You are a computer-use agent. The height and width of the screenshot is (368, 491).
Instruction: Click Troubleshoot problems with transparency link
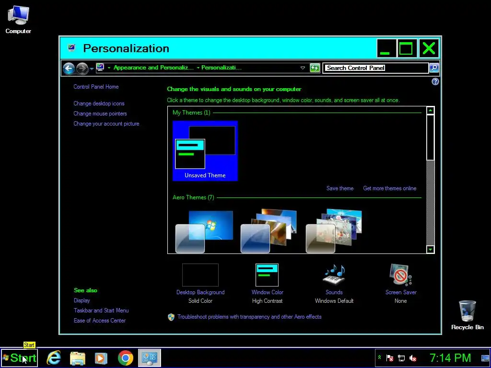coord(249,317)
